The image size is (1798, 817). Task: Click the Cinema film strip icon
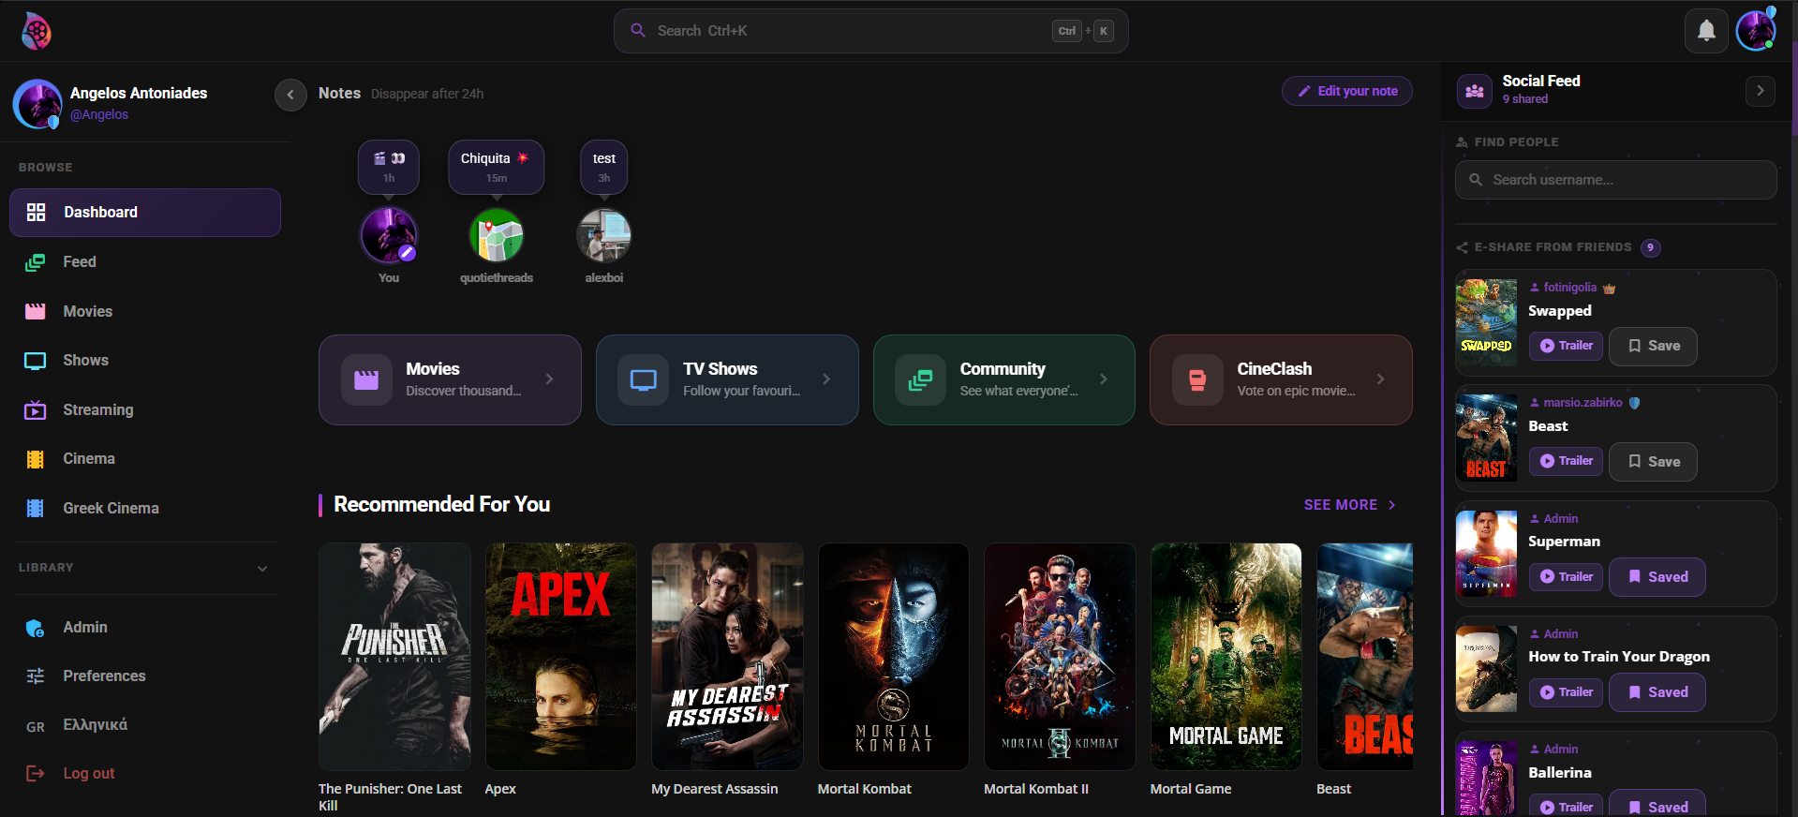coord(36,459)
